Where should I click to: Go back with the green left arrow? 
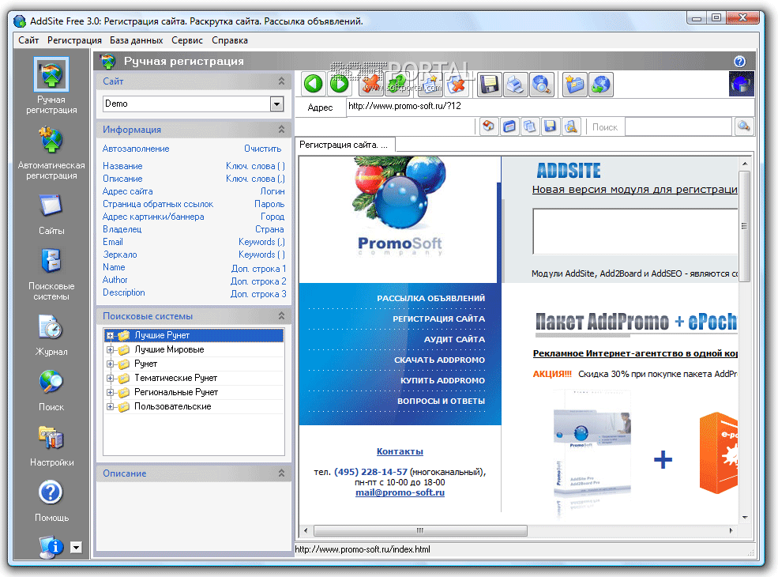(x=314, y=84)
